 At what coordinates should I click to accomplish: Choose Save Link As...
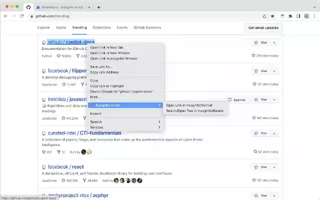(125, 66)
